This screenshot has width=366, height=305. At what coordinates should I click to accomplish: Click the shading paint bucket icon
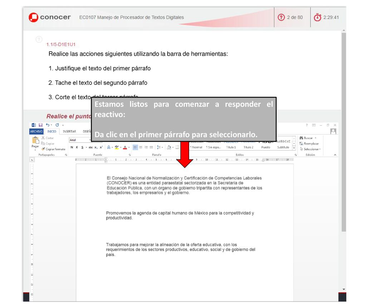tap(169, 147)
